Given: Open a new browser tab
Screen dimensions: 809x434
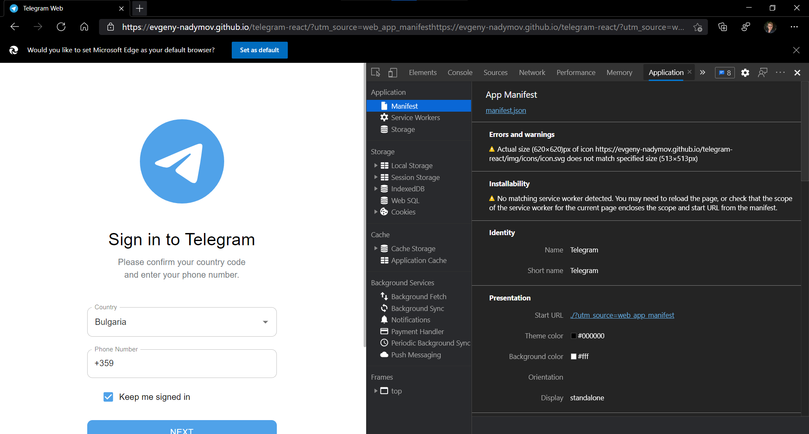Looking at the screenshot, I should pos(139,8).
